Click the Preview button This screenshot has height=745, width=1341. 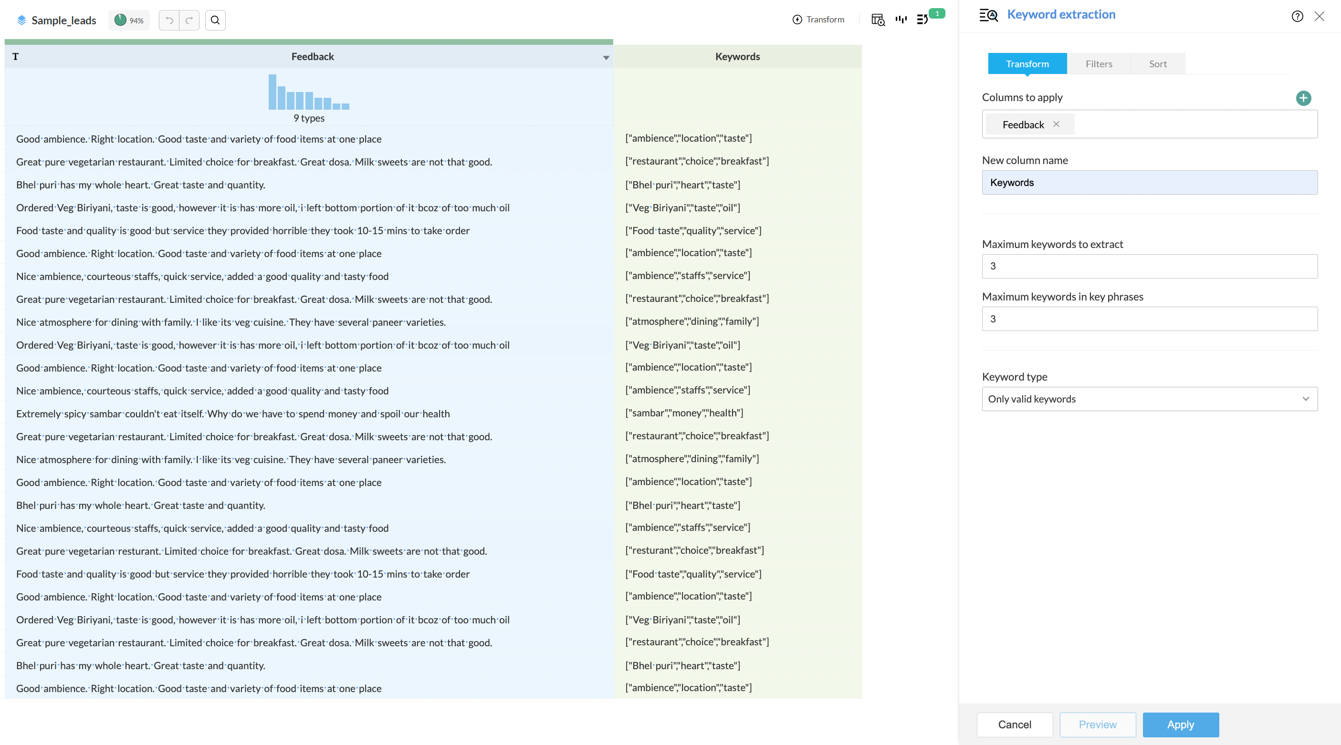click(x=1097, y=724)
